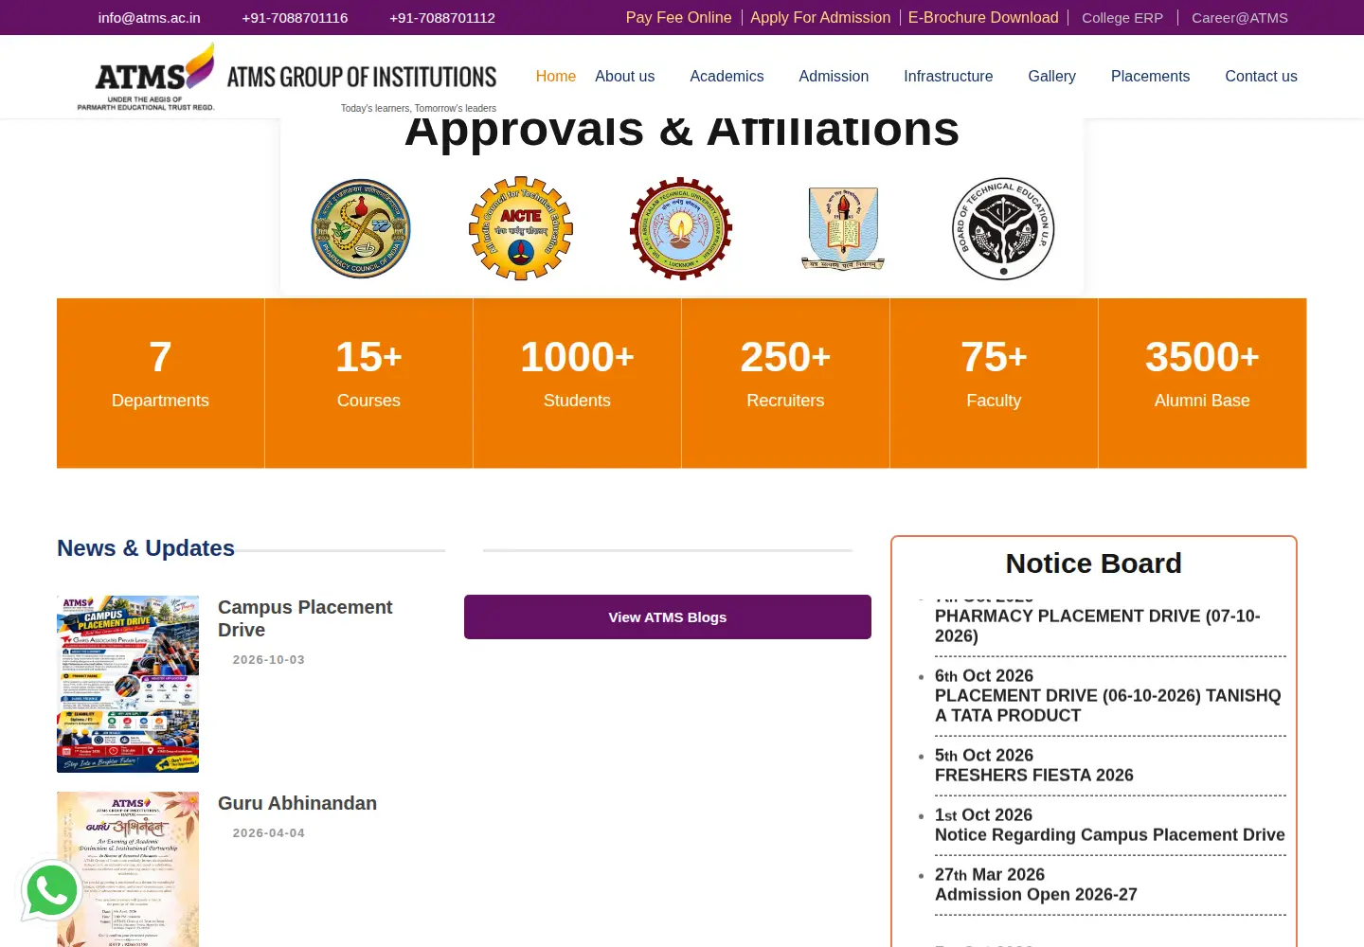This screenshot has height=947, width=1364.
Task: Go to the Home menu item
Action: pos(556,77)
